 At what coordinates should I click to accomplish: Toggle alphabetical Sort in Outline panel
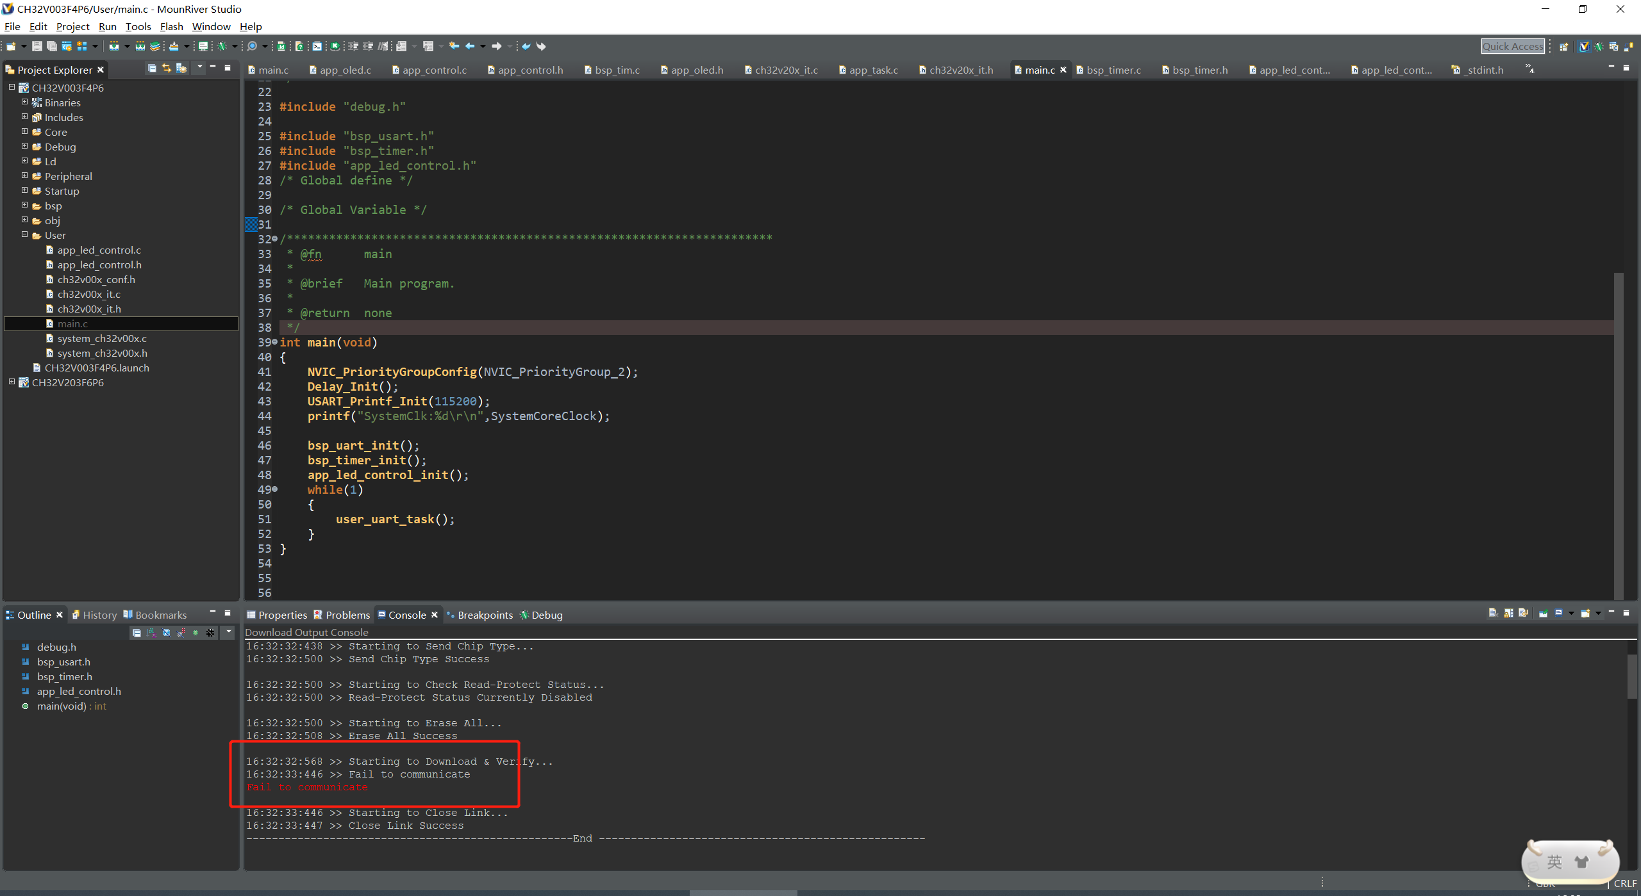(x=151, y=633)
